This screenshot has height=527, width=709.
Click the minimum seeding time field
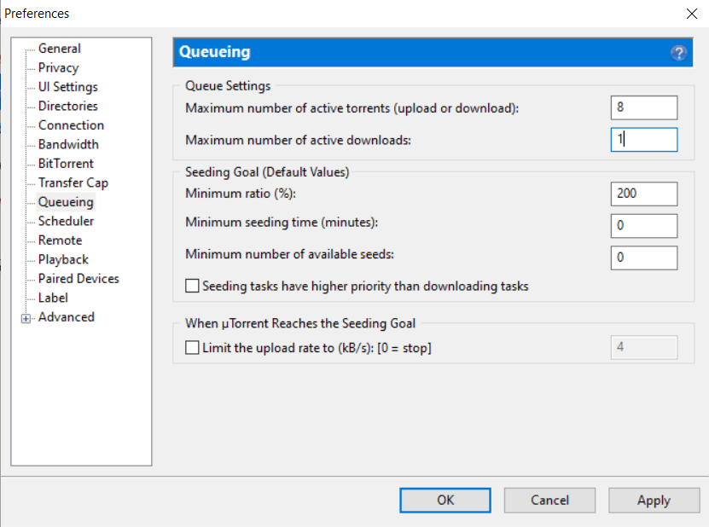click(644, 226)
